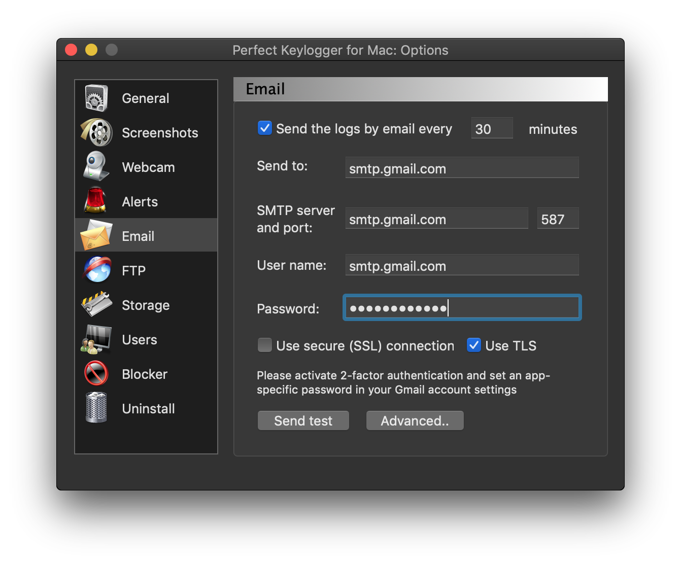This screenshot has height=565, width=681.
Task: Select the Blocker no-entry icon
Action: click(x=96, y=373)
